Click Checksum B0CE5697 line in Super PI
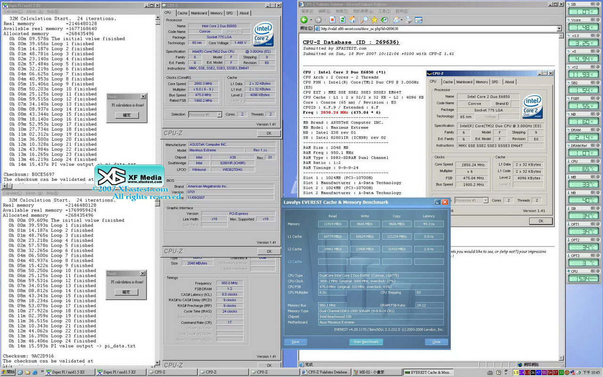 [29, 174]
